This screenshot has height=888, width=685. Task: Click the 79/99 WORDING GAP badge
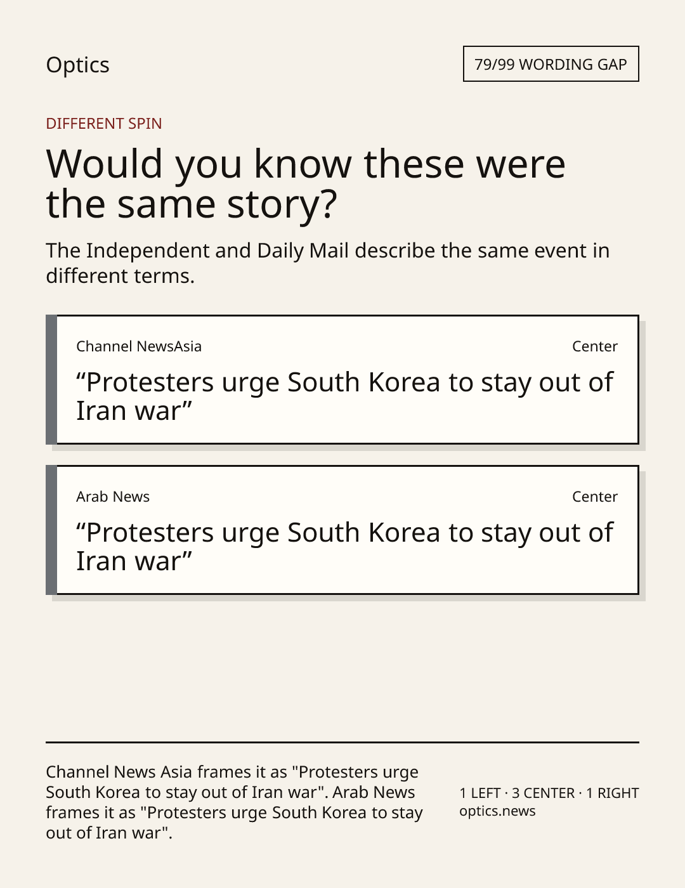551,64
